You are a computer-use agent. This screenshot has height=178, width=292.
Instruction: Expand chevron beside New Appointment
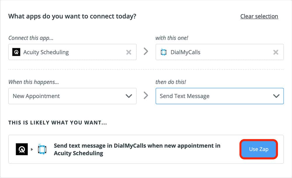click(x=128, y=96)
